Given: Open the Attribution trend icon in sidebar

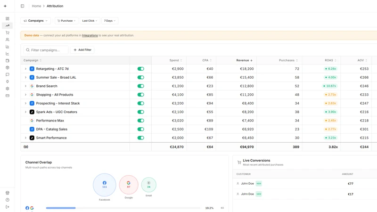Looking at the screenshot, I should click(x=8, y=25).
